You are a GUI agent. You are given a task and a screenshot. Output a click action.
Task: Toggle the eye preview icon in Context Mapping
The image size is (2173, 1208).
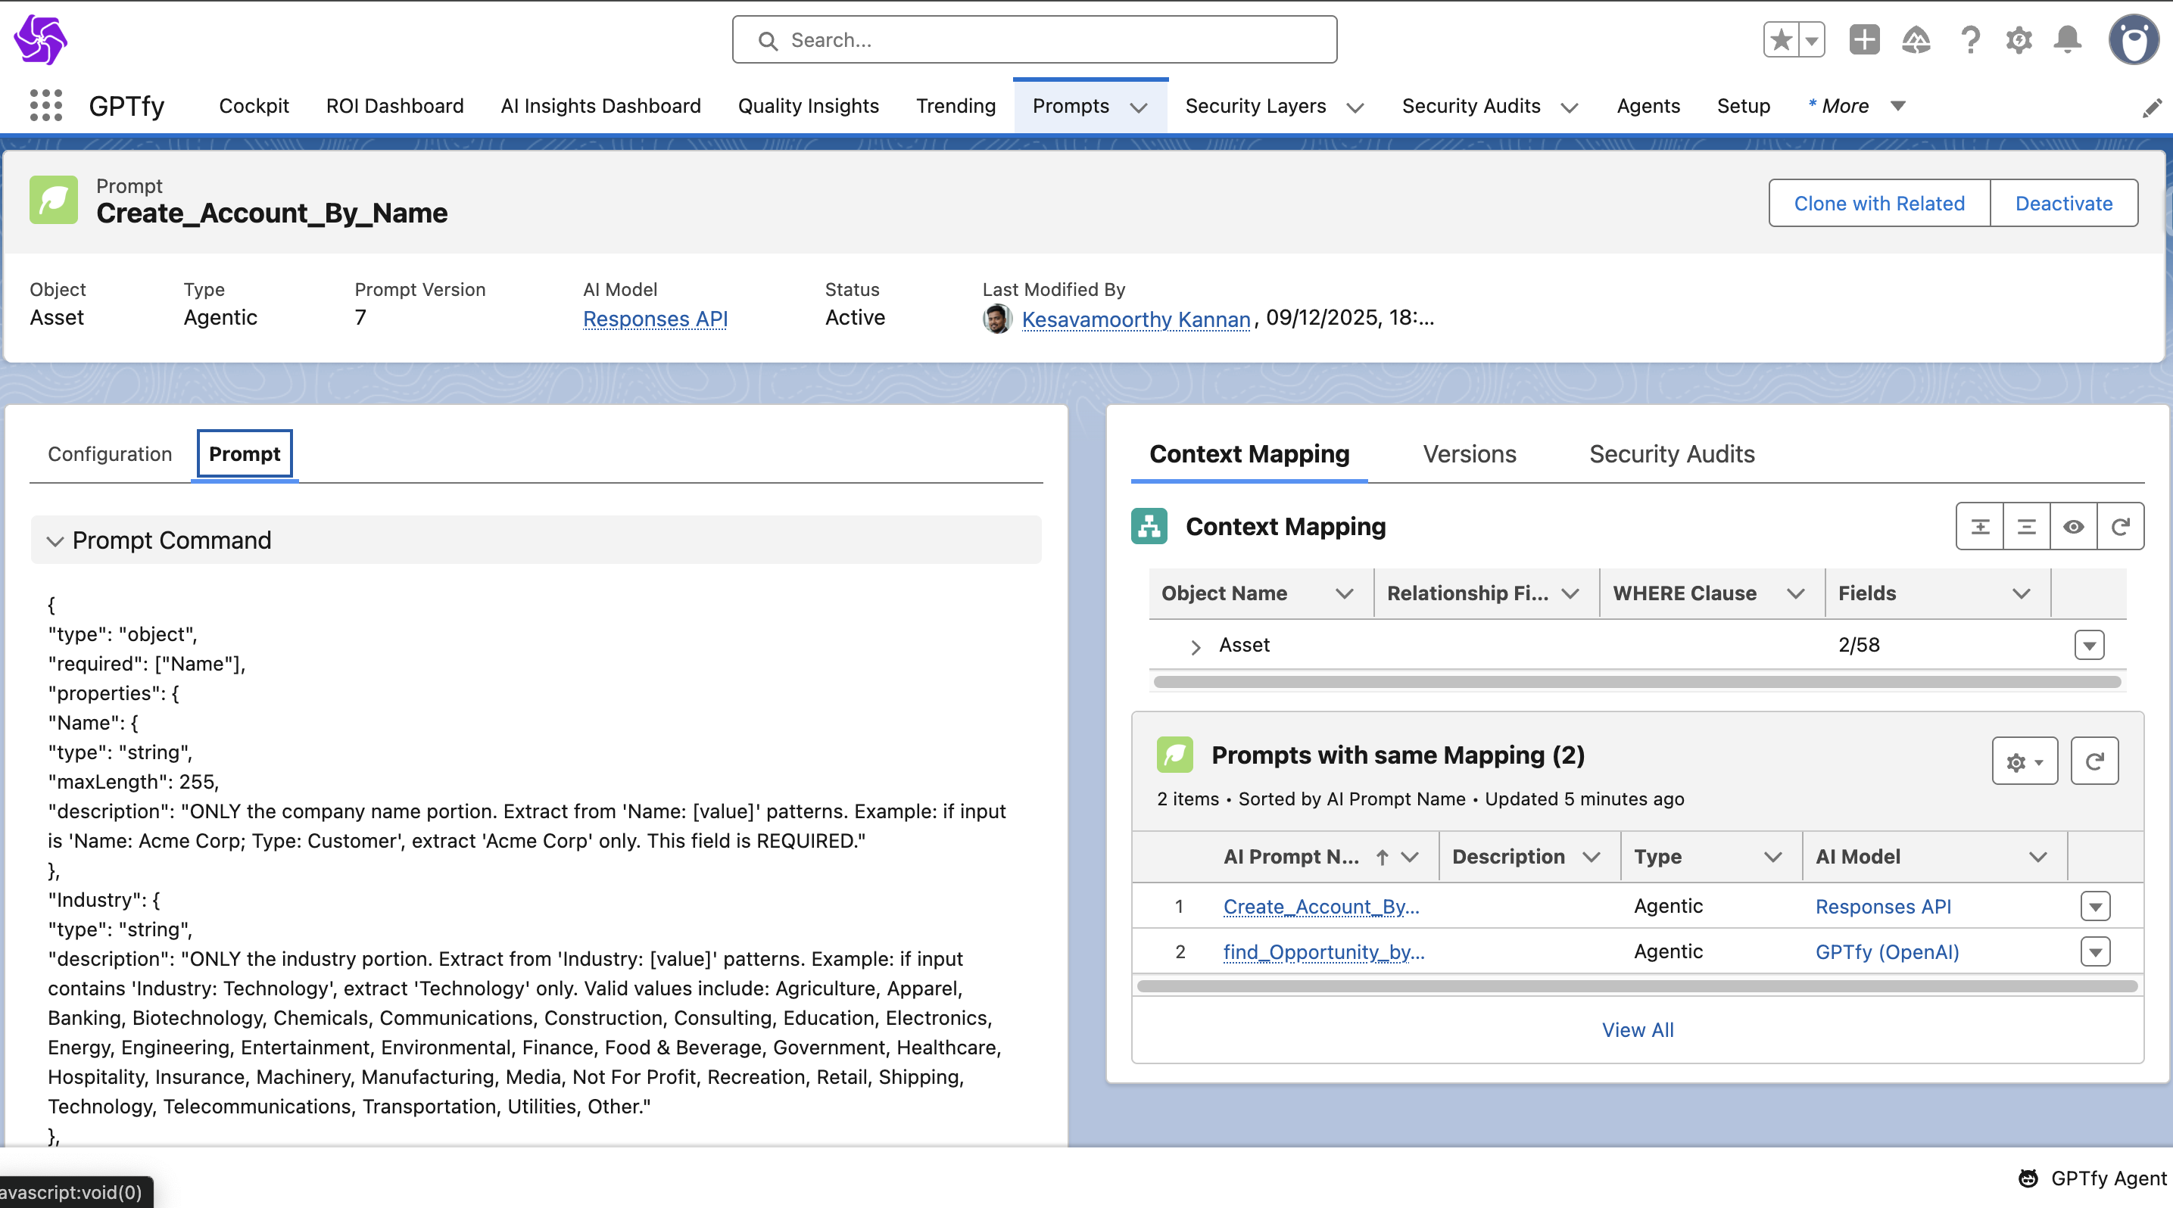click(x=2074, y=527)
